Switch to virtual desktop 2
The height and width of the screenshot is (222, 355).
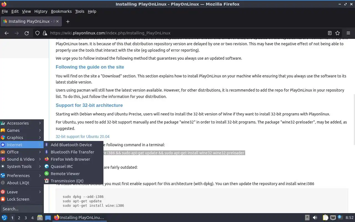[x=19, y=218]
